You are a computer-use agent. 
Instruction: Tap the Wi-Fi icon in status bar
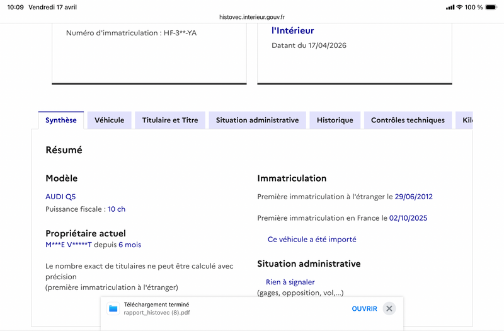pos(460,7)
